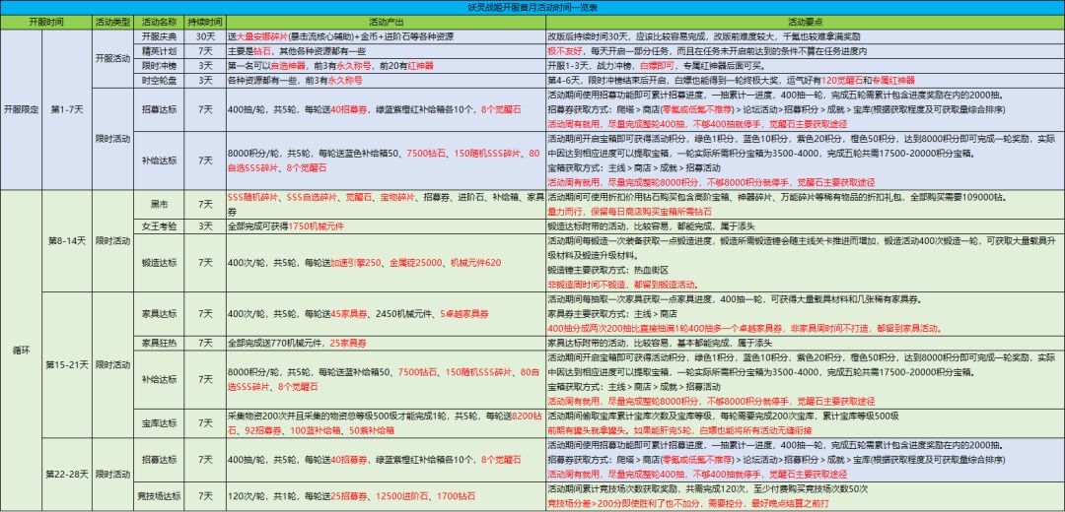Select the 第22-28天 cell
The height and width of the screenshot is (512, 1065).
pos(67,474)
